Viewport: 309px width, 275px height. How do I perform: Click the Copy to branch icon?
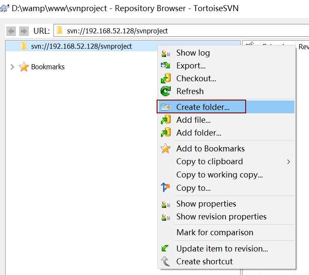[166, 187]
